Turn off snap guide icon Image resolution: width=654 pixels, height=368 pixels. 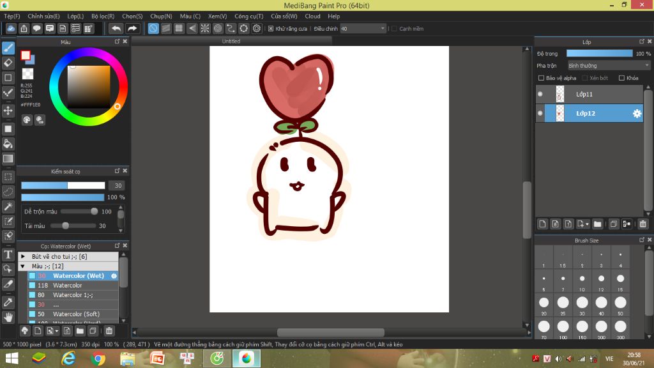153,28
